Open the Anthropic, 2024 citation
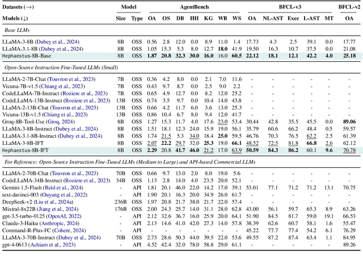The height and width of the screenshot is (260, 363). coord(60,224)
